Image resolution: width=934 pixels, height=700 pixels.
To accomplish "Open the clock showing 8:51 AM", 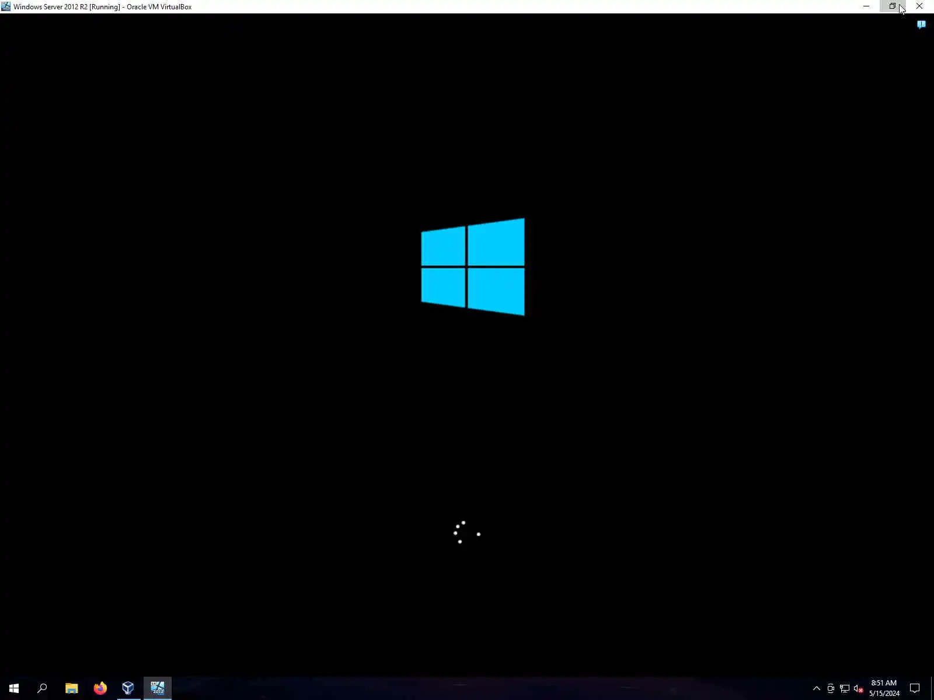I will pos(884,688).
